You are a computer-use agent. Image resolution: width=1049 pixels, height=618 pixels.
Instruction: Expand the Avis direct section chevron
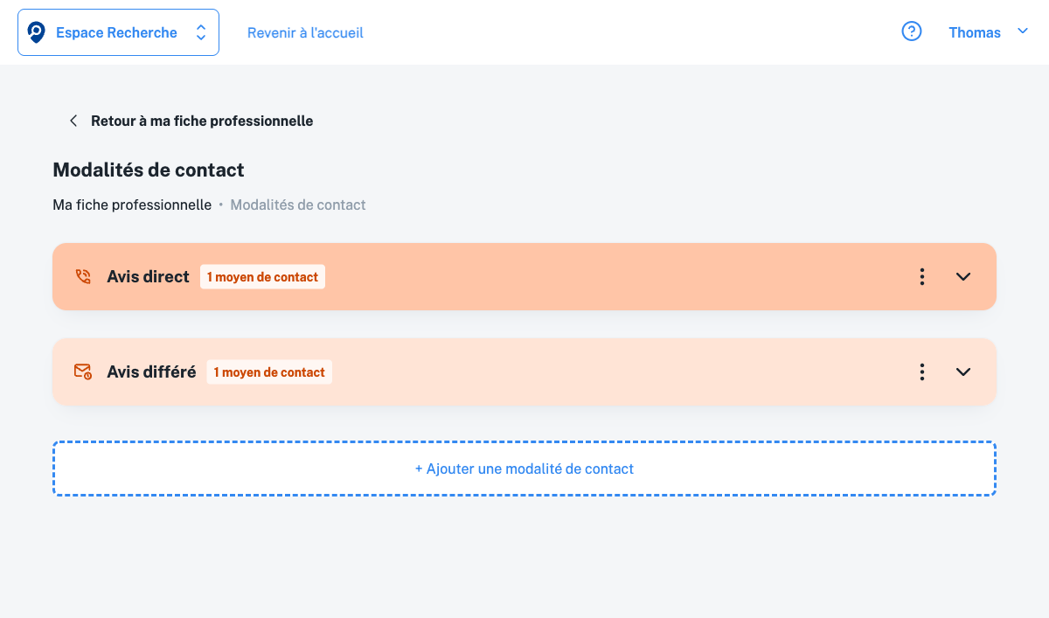(x=963, y=276)
